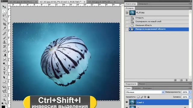Screen dimensions: 193x108
Task: Select the Eraser tool
Action: tap(4, 51)
